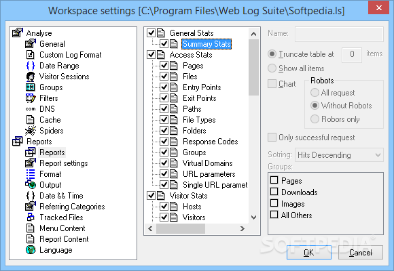394x271 pixels.
Task: Click the Date Range braces icon
Action: [31, 66]
